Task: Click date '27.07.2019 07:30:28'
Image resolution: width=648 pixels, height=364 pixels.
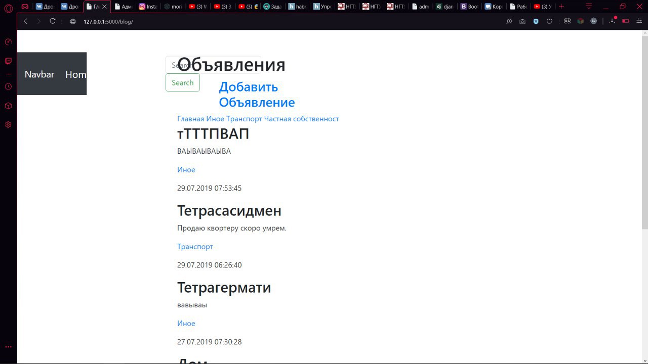Action: tap(210, 342)
